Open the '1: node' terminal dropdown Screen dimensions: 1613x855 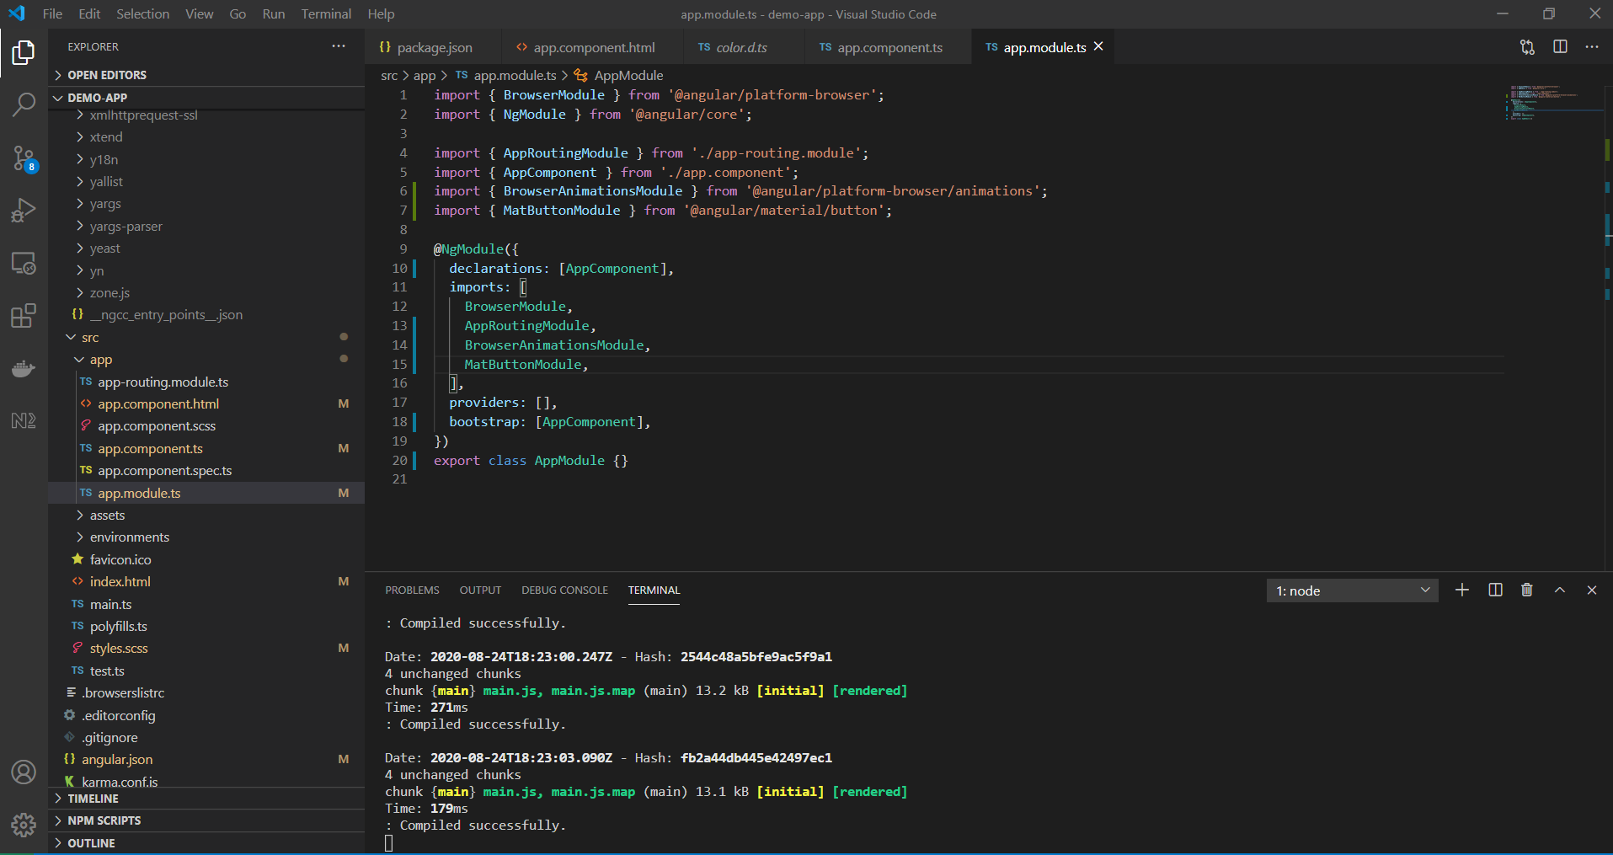tap(1352, 590)
